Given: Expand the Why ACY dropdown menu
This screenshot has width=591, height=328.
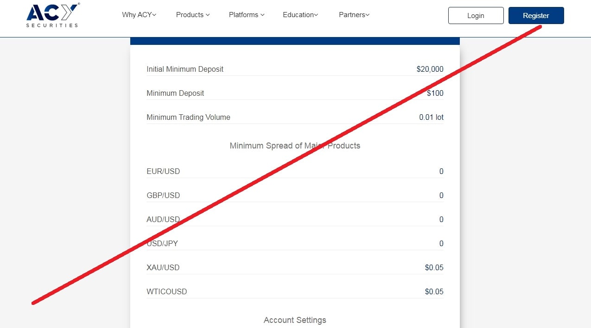Looking at the screenshot, I should click(139, 15).
